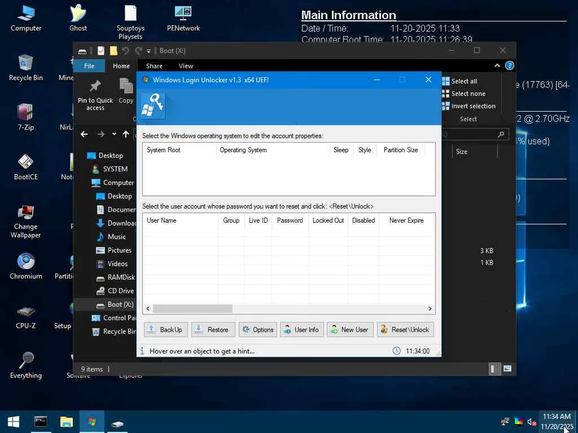Open the recent locations dropdown in Explorer
578x433 pixels.
tap(114, 134)
